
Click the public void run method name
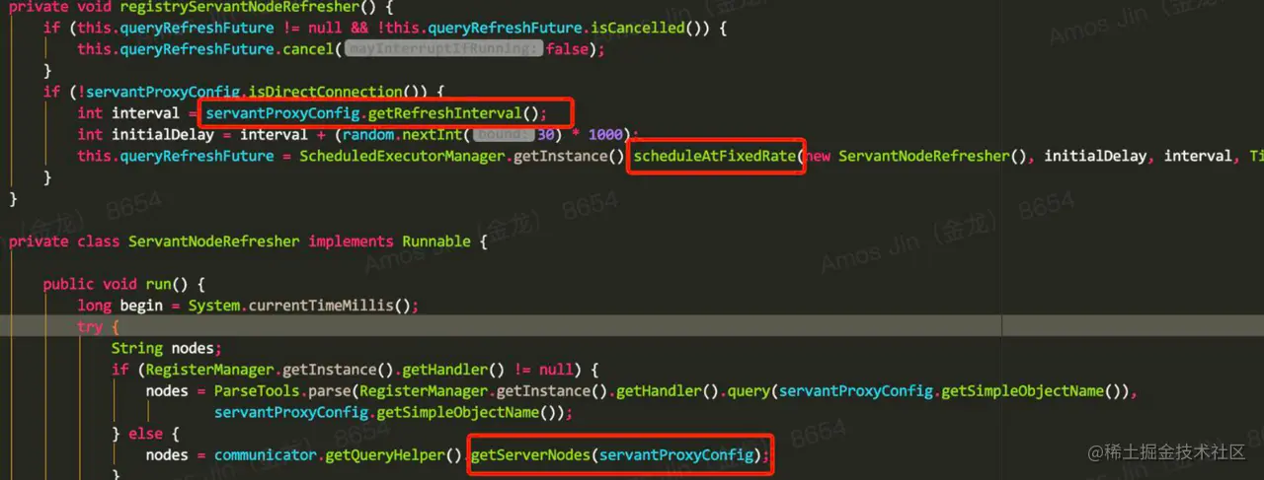pos(158,284)
